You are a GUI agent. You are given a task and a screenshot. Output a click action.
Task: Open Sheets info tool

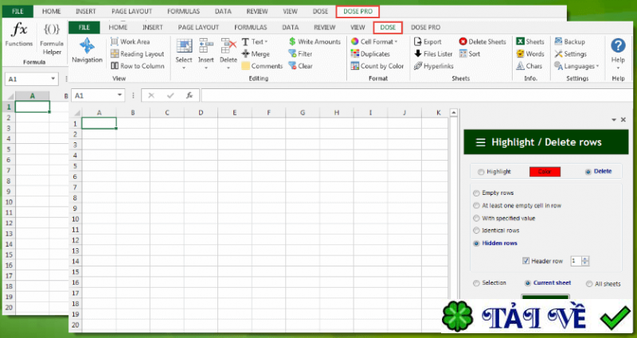(530, 42)
